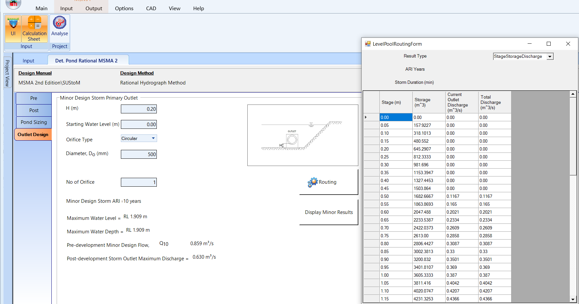Click the vertical scrollbar thumb
Screen dimensions: 579x304
point(573,136)
